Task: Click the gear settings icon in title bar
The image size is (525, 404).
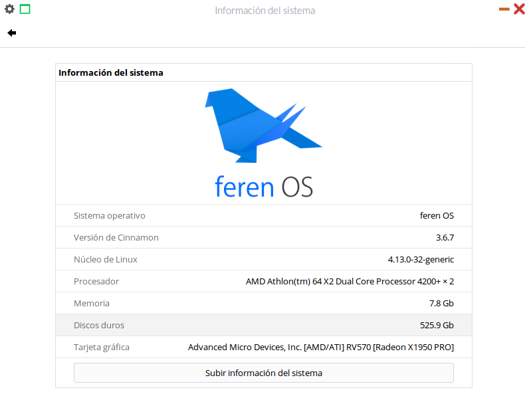Action: click(9, 9)
